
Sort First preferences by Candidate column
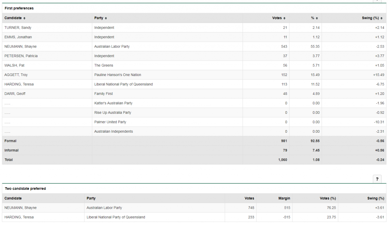pos(15,18)
